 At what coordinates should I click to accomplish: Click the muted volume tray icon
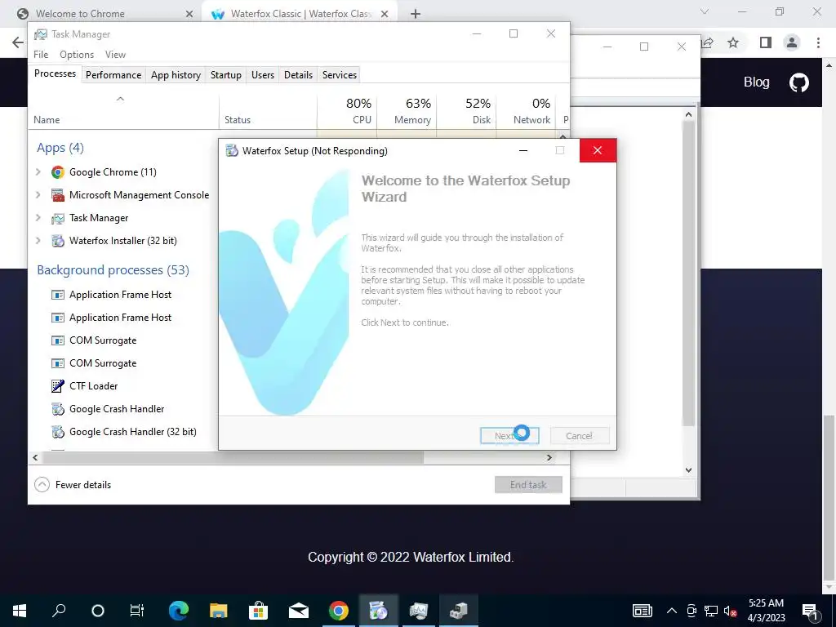point(730,611)
